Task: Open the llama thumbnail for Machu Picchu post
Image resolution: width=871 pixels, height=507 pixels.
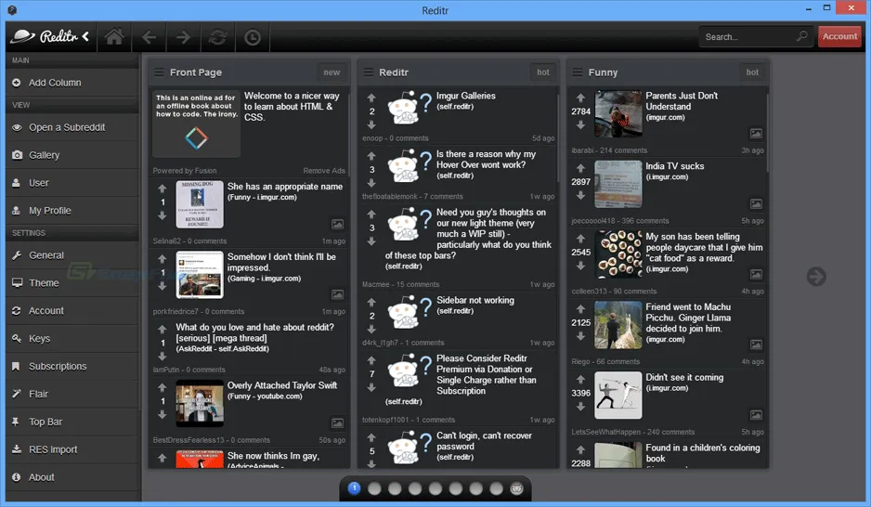Action: [x=618, y=325]
